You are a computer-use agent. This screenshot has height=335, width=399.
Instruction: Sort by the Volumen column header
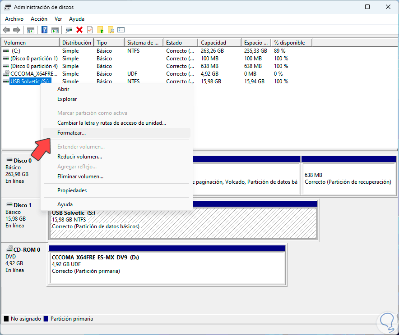[31, 43]
